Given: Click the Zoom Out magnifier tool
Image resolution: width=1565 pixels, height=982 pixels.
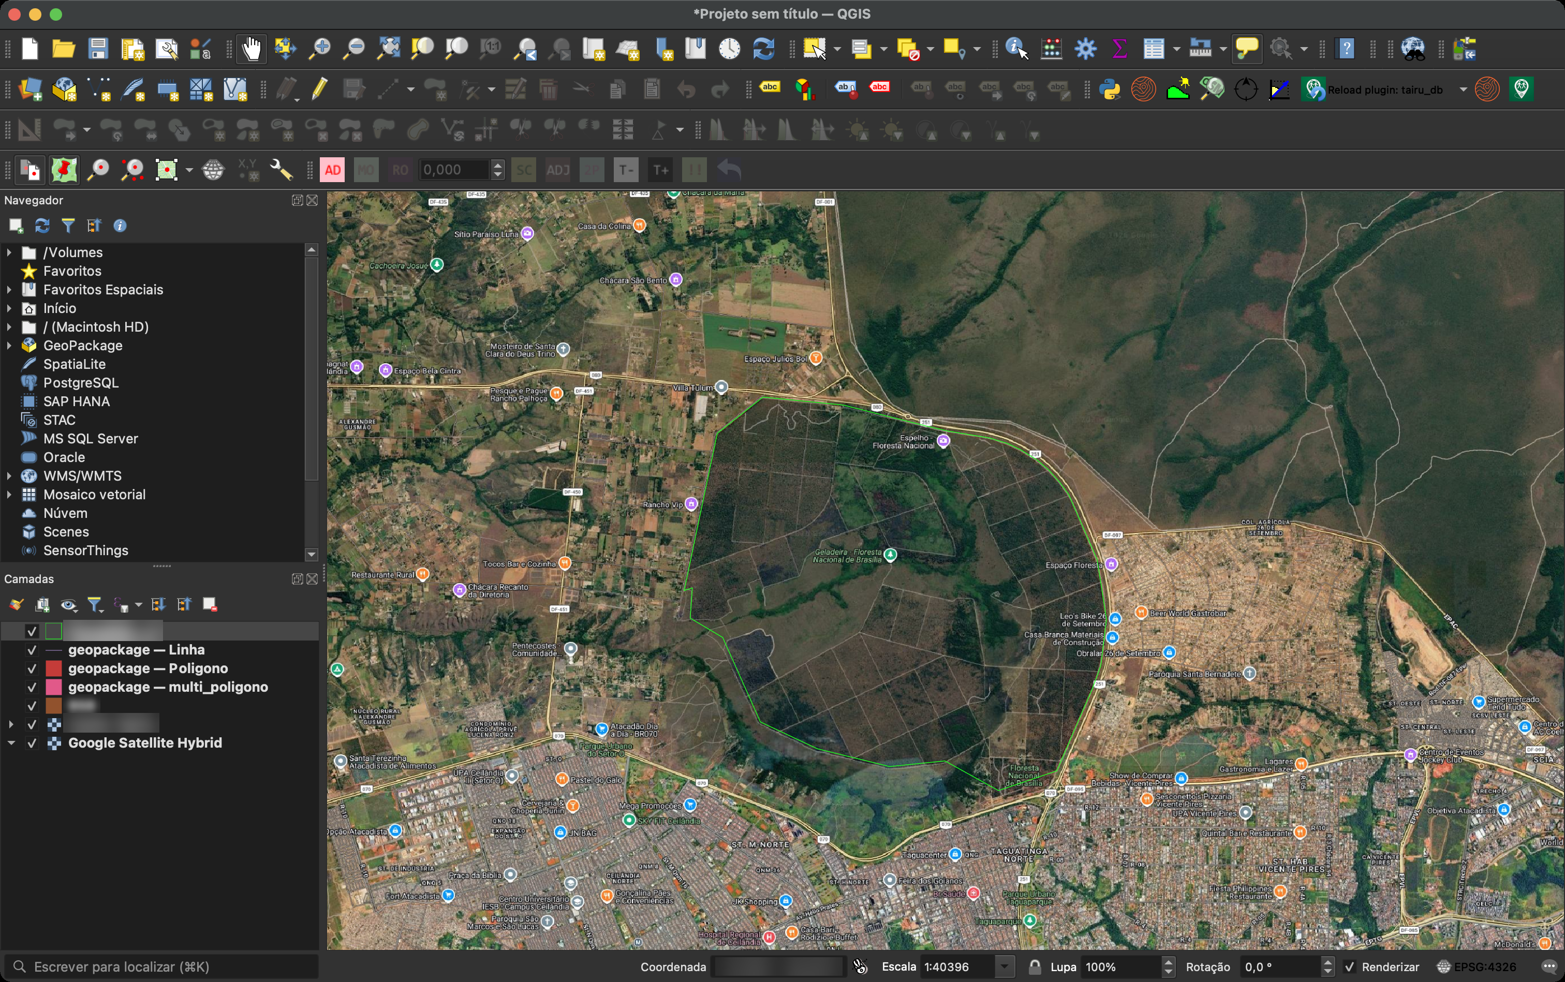Looking at the screenshot, I should tap(353, 49).
